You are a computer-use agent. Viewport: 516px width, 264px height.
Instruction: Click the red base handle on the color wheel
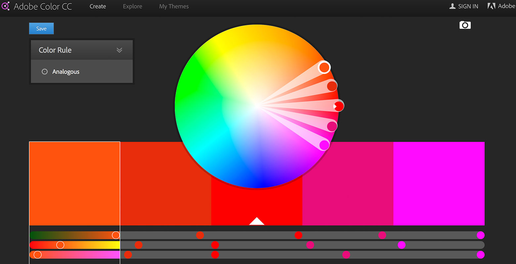click(x=339, y=106)
